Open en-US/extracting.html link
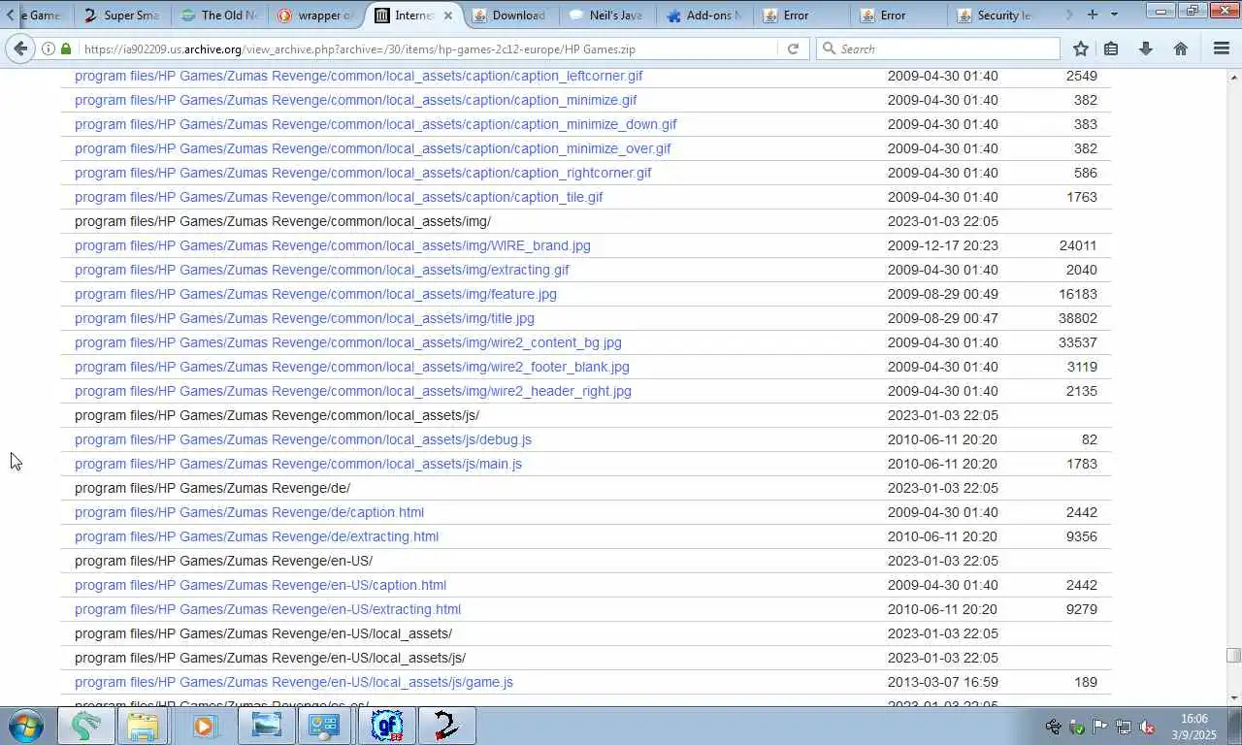This screenshot has width=1242, height=745. pyautogui.click(x=268, y=609)
